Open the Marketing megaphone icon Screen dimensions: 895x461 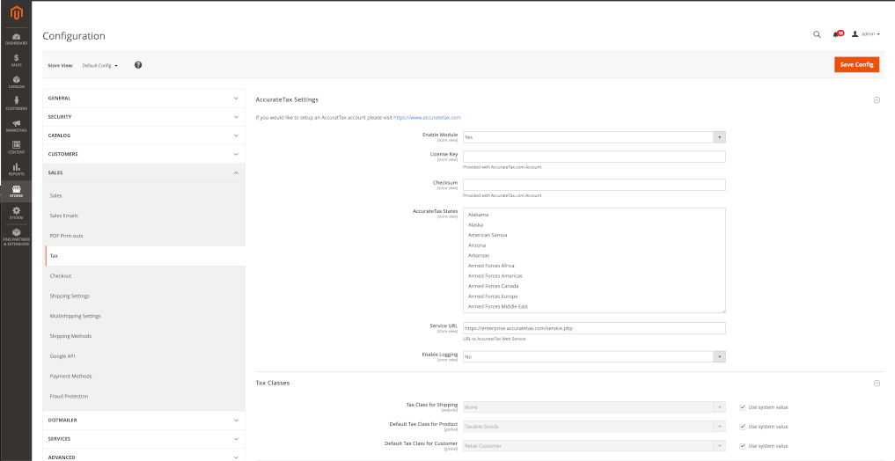click(x=16, y=125)
